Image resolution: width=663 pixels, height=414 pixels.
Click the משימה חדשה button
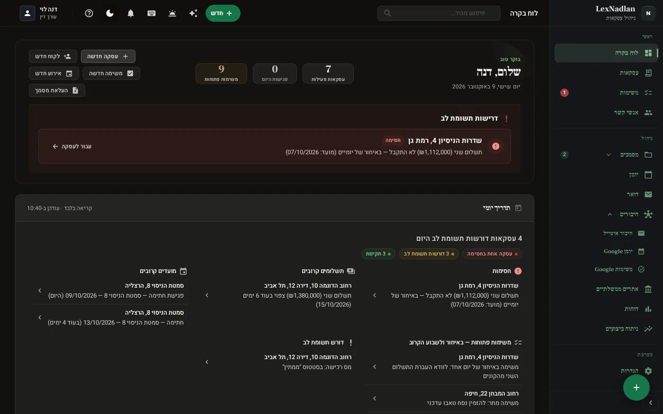(111, 73)
